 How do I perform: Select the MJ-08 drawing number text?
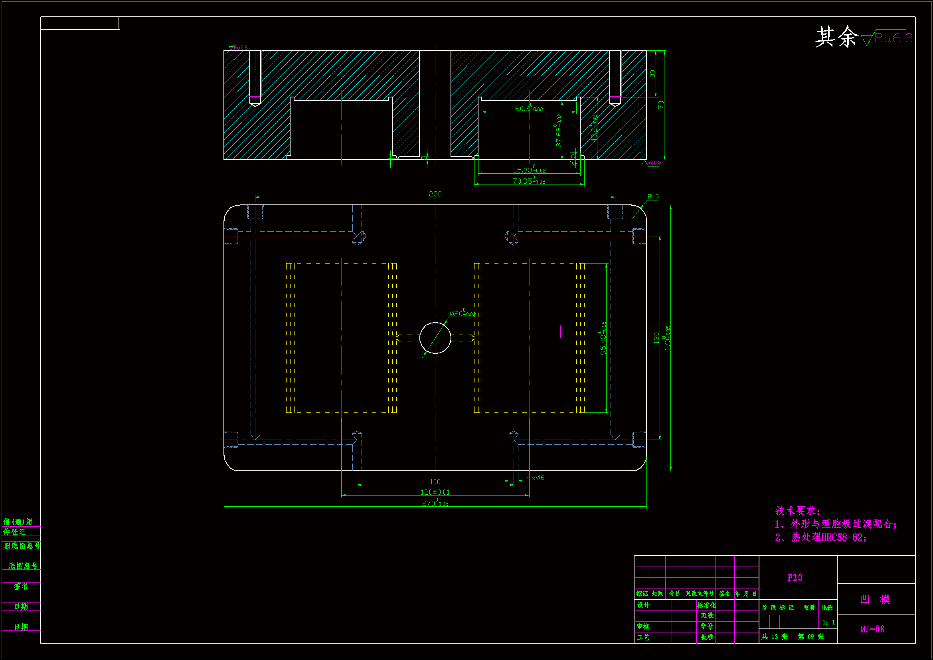coord(872,629)
